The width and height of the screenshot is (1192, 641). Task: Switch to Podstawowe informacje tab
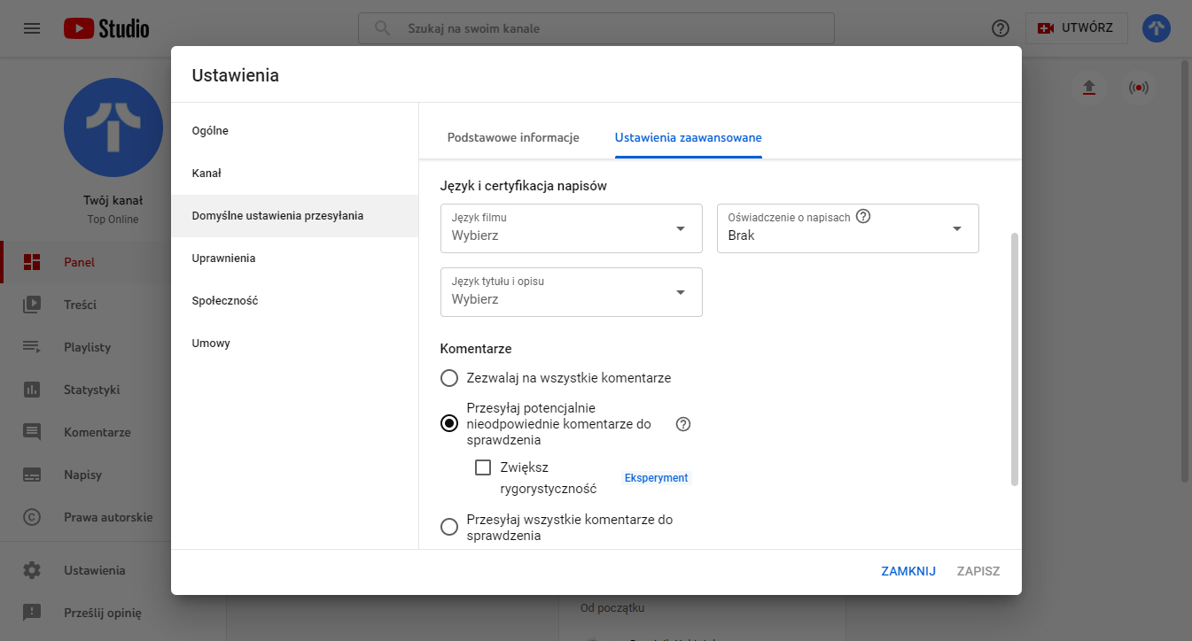(513, 138)
